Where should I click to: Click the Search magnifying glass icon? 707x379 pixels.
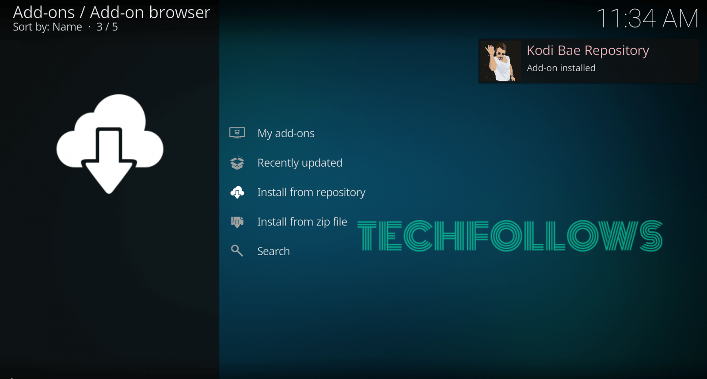[237, 251]
